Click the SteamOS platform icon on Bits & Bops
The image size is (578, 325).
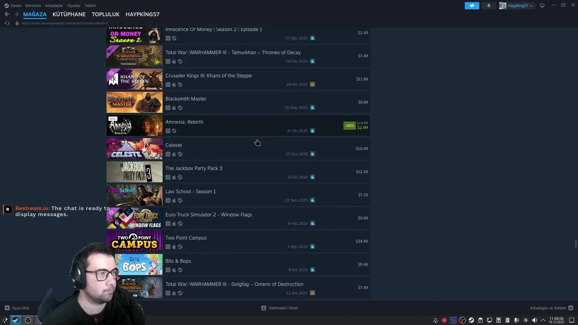pyautogui.click(x=180, y=270)
